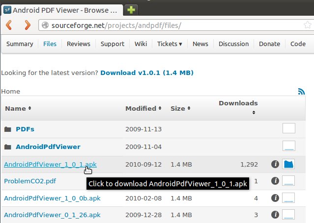
Task: Click stats box in 1_0_0b.apk row
Action: (x=288, y=198)
